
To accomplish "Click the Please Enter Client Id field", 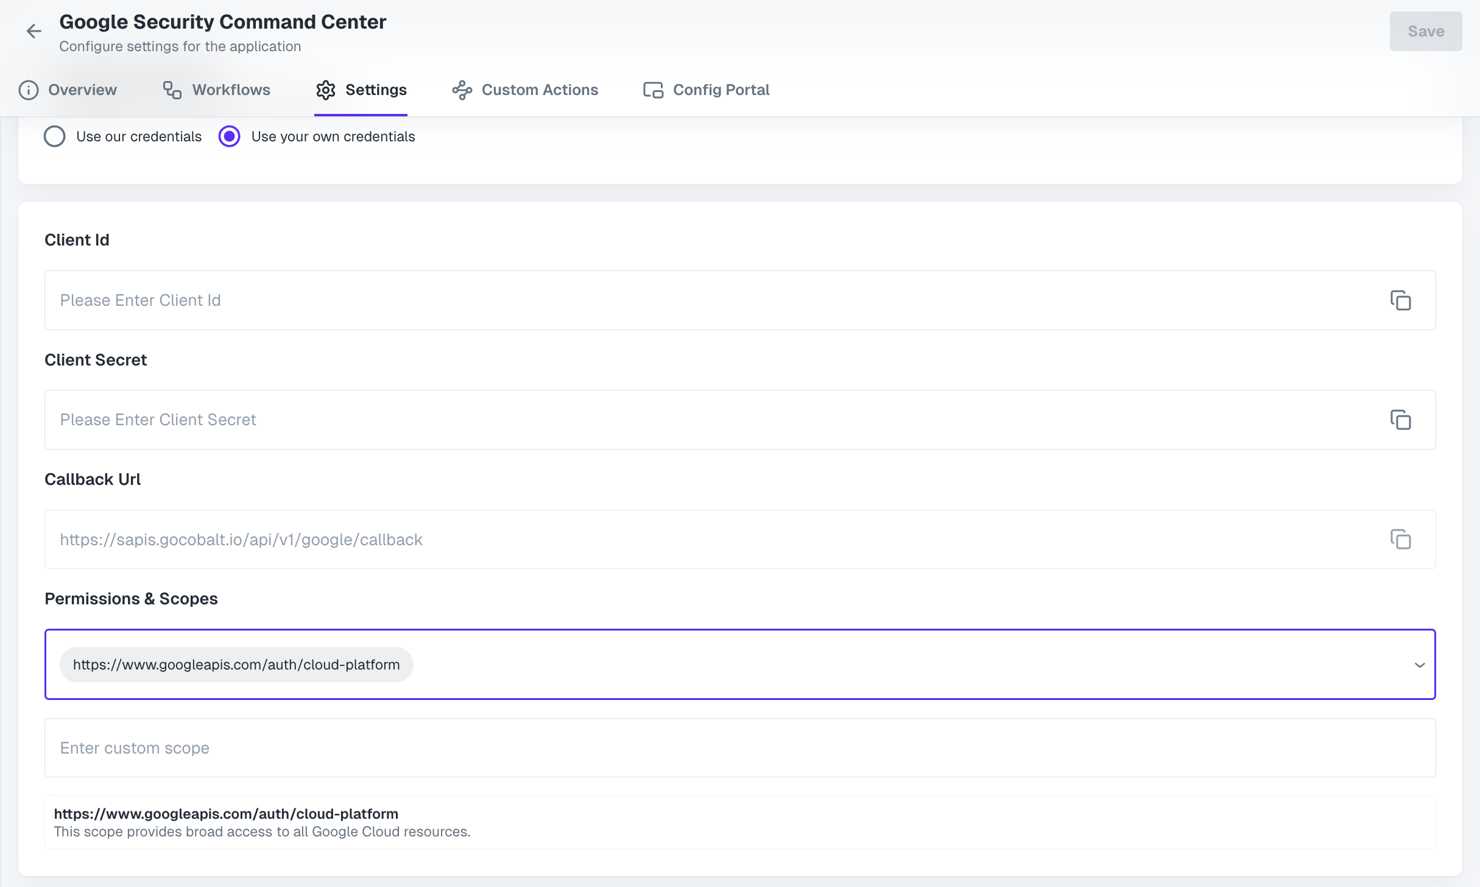I will (365, 300).
